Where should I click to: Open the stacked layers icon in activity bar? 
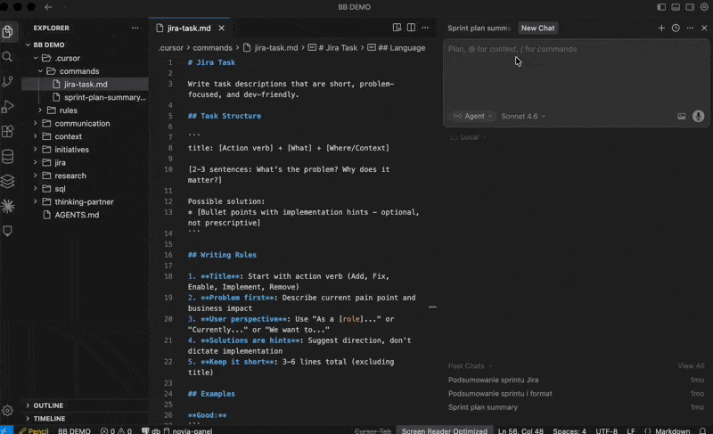pyautogui.click(x=8, y=181)
